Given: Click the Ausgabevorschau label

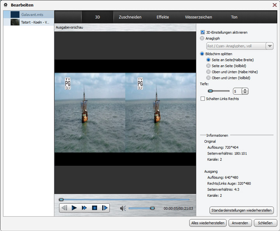Looking at the screenshot, I should click(69, 28).
